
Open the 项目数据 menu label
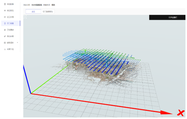click(10, 4)
